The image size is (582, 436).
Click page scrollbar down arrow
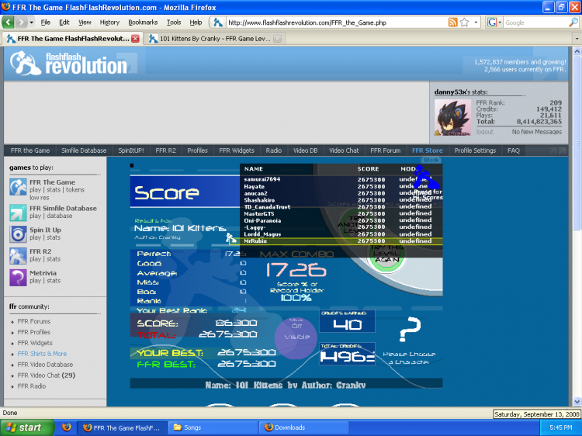point(577,402)
